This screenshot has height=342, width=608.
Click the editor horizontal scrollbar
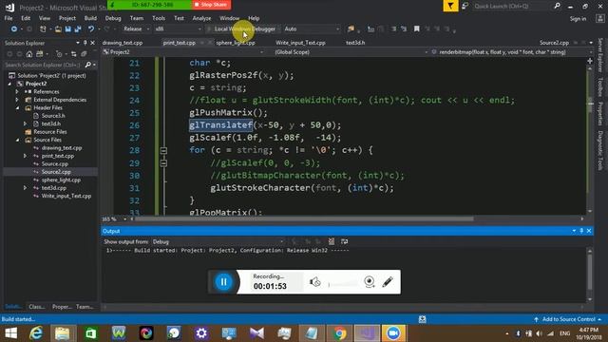coord(304,219)
